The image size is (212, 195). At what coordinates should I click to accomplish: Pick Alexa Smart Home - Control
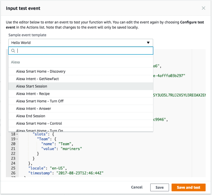coord(39,124)
